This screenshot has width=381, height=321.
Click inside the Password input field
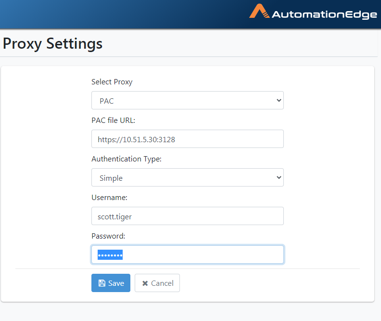[x=188, y=254]
